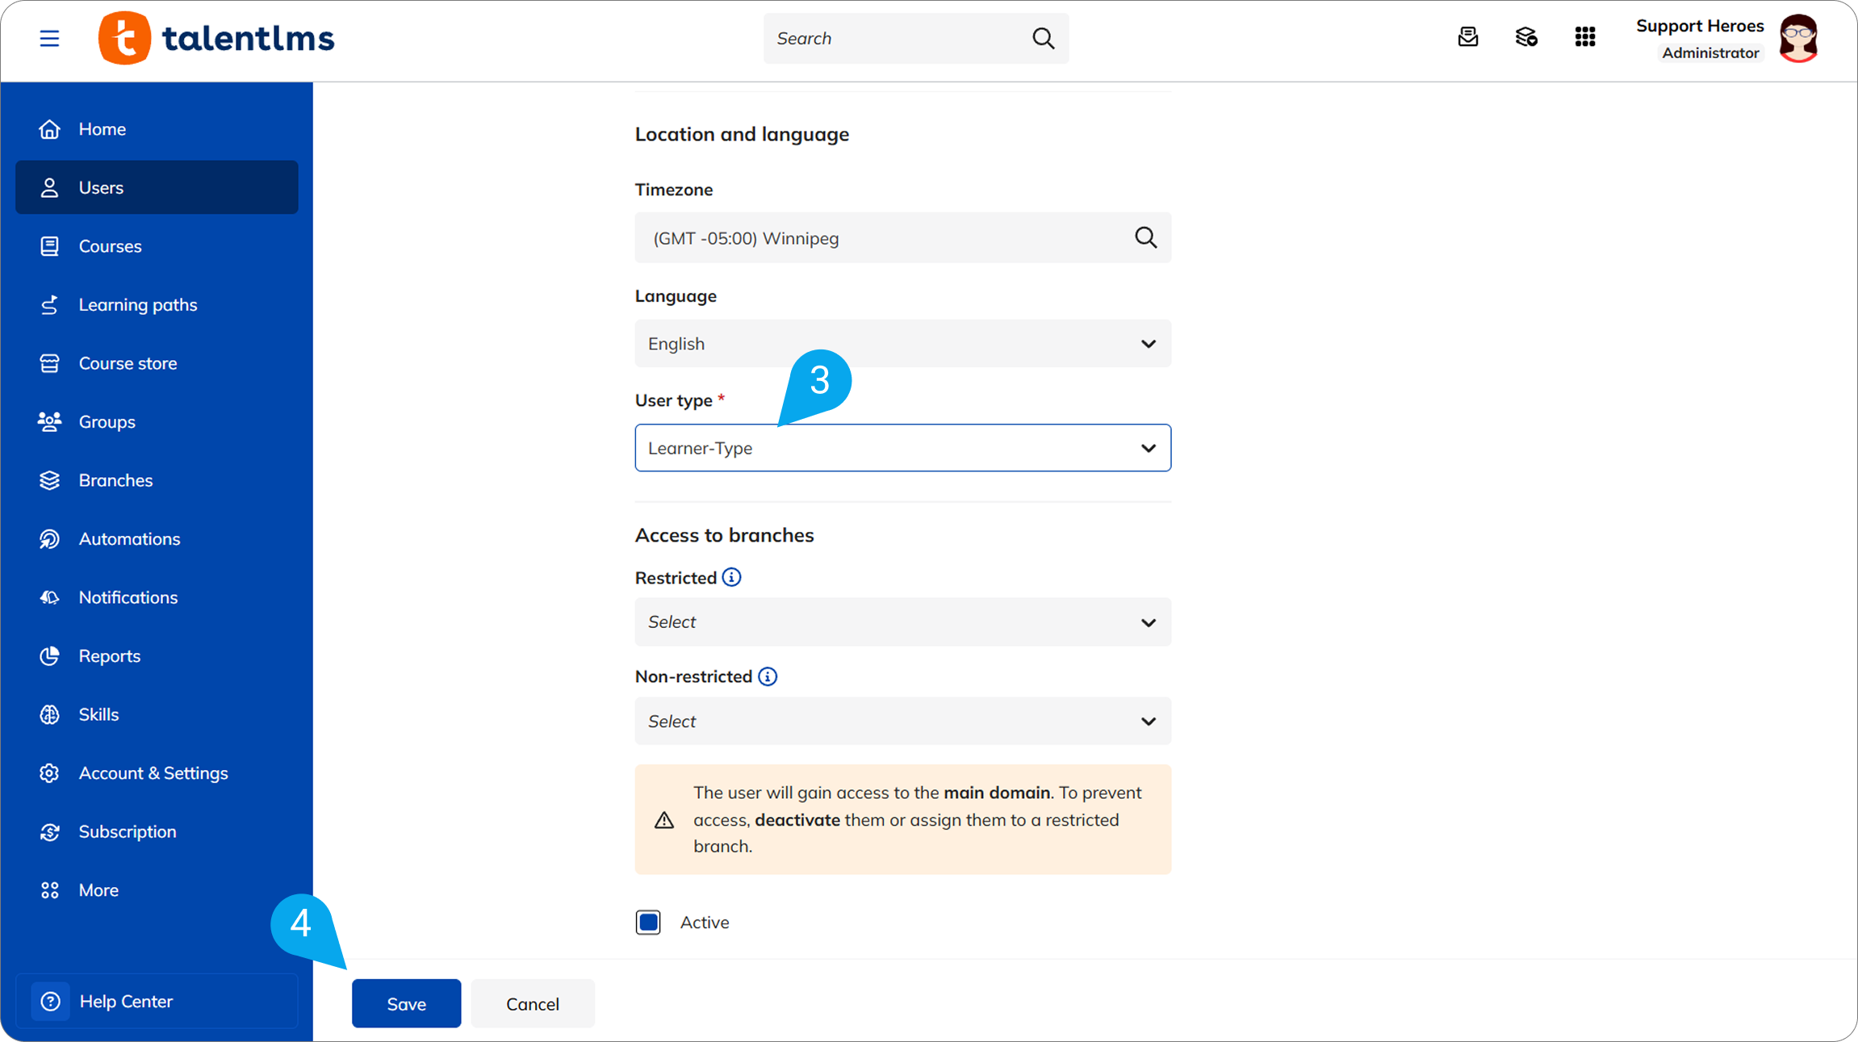Open Automations label in the sidebar
Image resolution: width=1858 pixels, height=1042 pixels.
pyautogui.click(x=129, y=539)
